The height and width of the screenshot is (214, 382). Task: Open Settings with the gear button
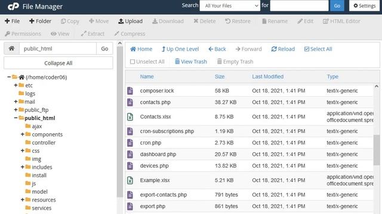pos(365,6)
